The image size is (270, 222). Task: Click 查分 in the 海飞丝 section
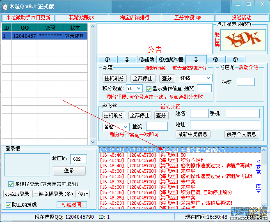point(161,116)
